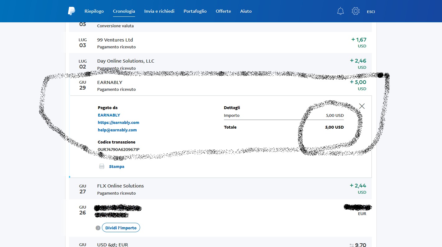Viewport: 442px width, 247px height.
Task: Click the GIU 29 date label
Action: click(83, 85)
